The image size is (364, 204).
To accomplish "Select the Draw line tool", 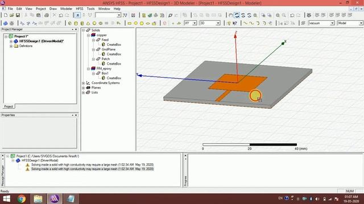I will tap(245, 23).
